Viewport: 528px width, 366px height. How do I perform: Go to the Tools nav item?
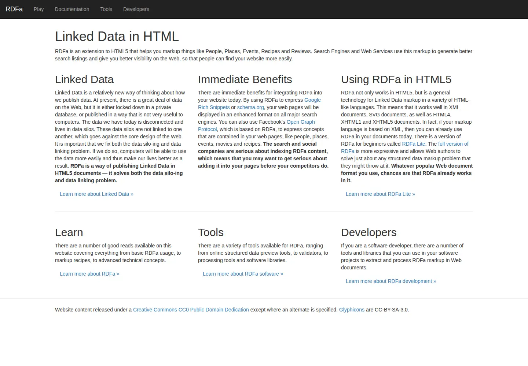tap(106, 9)
